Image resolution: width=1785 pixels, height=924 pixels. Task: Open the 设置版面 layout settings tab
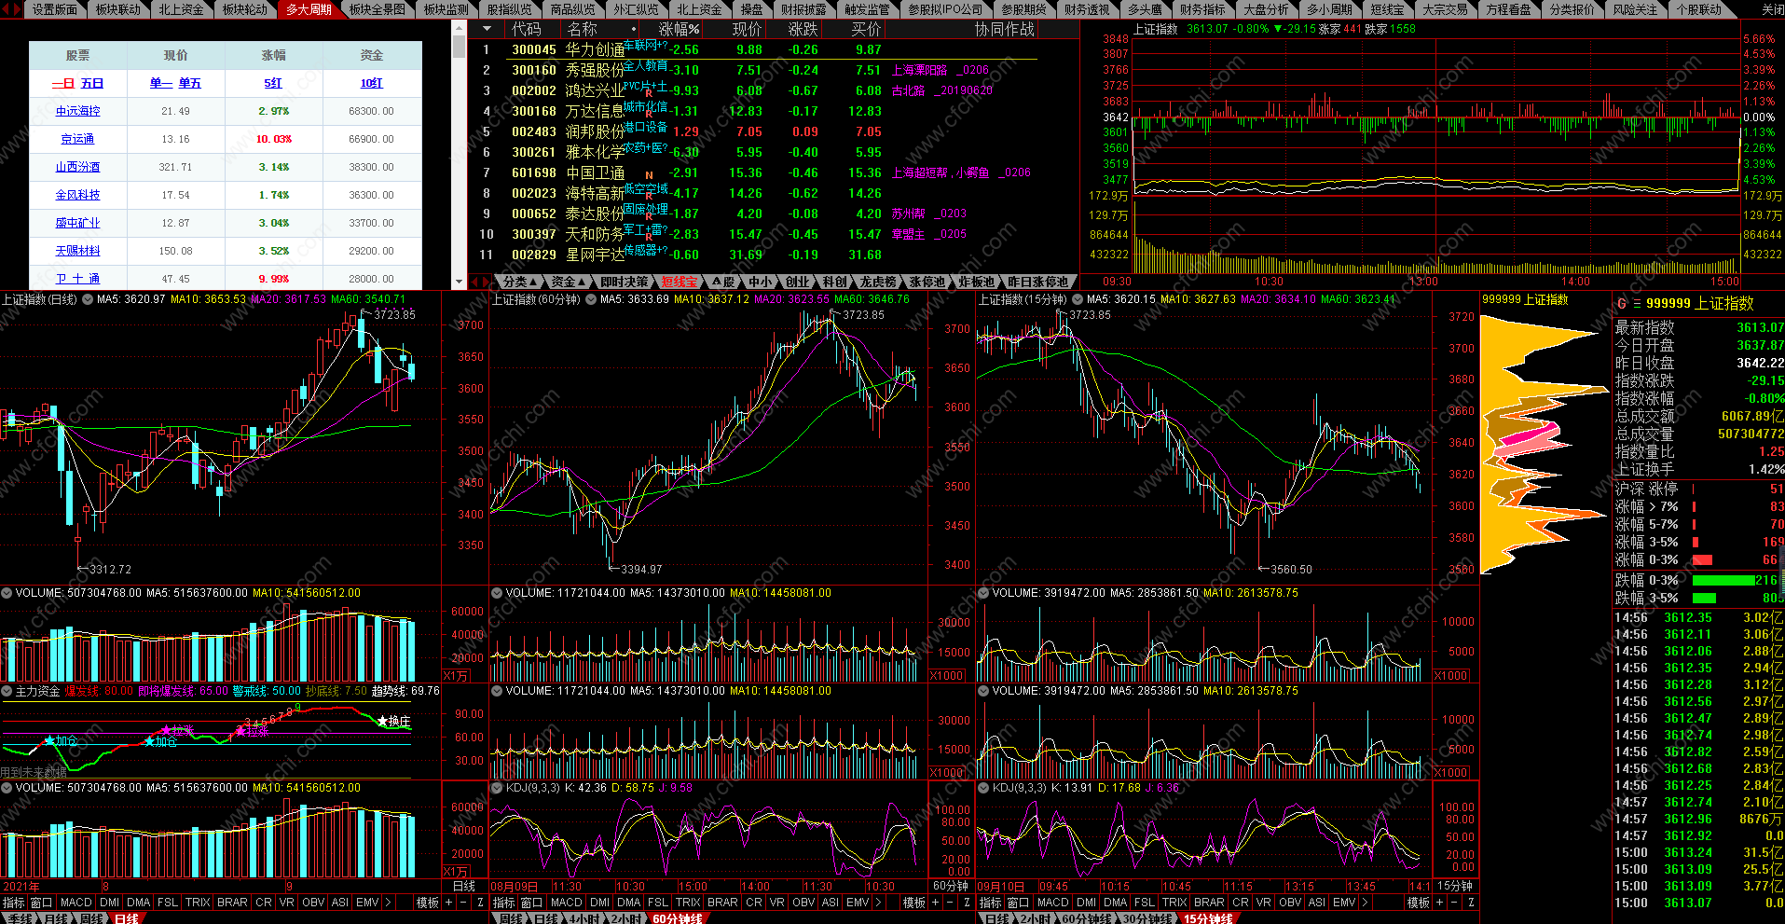click(54, 9)
